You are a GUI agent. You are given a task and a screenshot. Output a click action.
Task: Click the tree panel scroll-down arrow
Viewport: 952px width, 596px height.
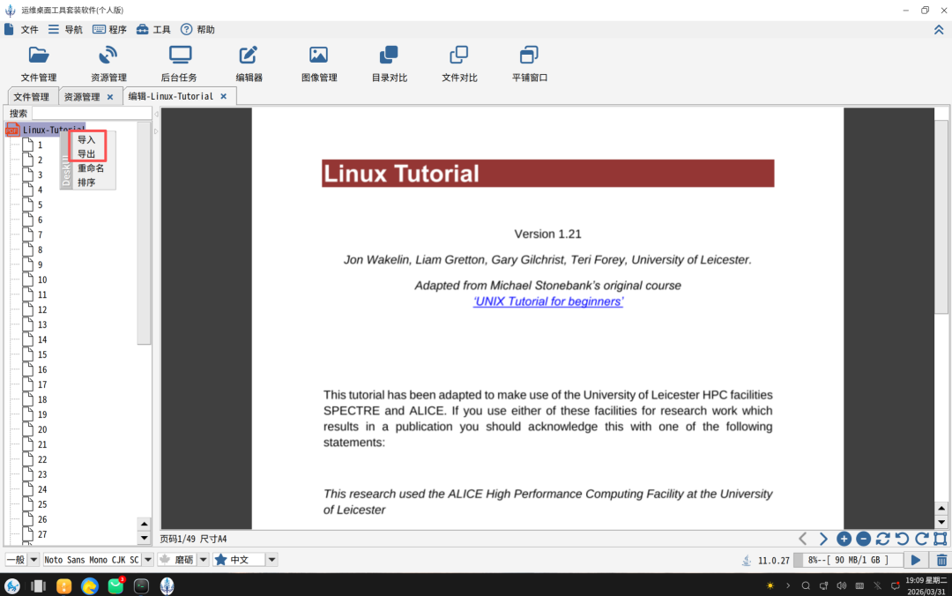pos(144,538)
